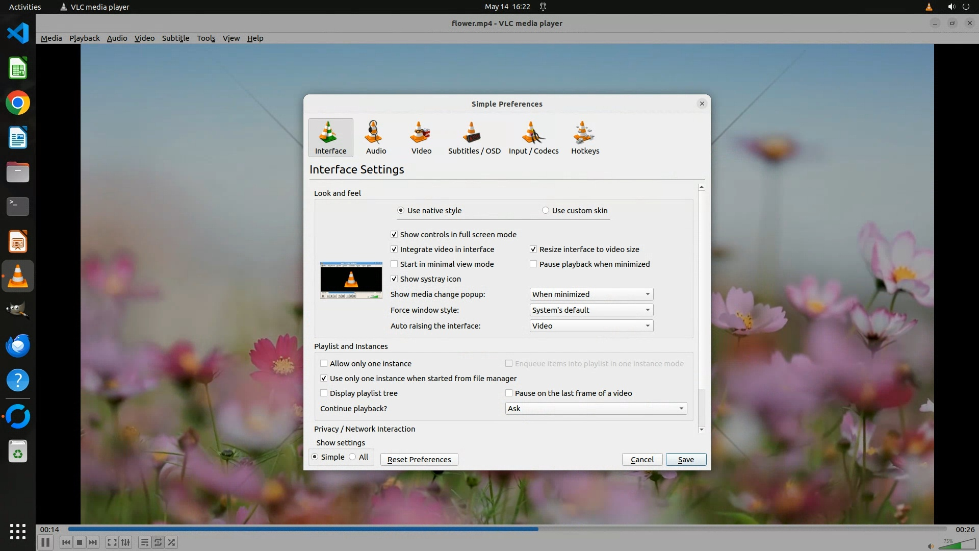This screenshot has width=979, height=551.
Task: Open Input / Codecs preferences
Action: coord(533,137)
